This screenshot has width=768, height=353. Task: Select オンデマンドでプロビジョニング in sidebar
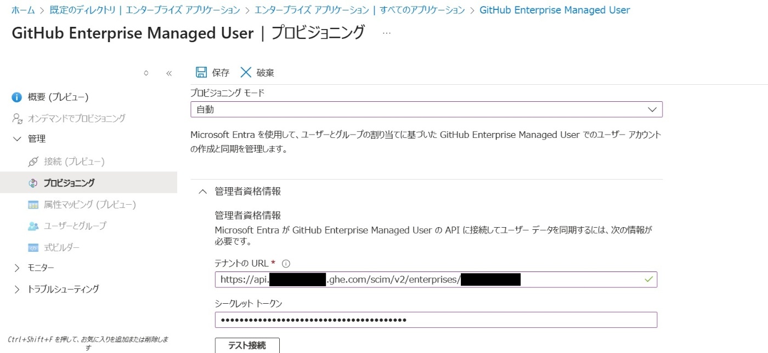click(x=77, y=118)
